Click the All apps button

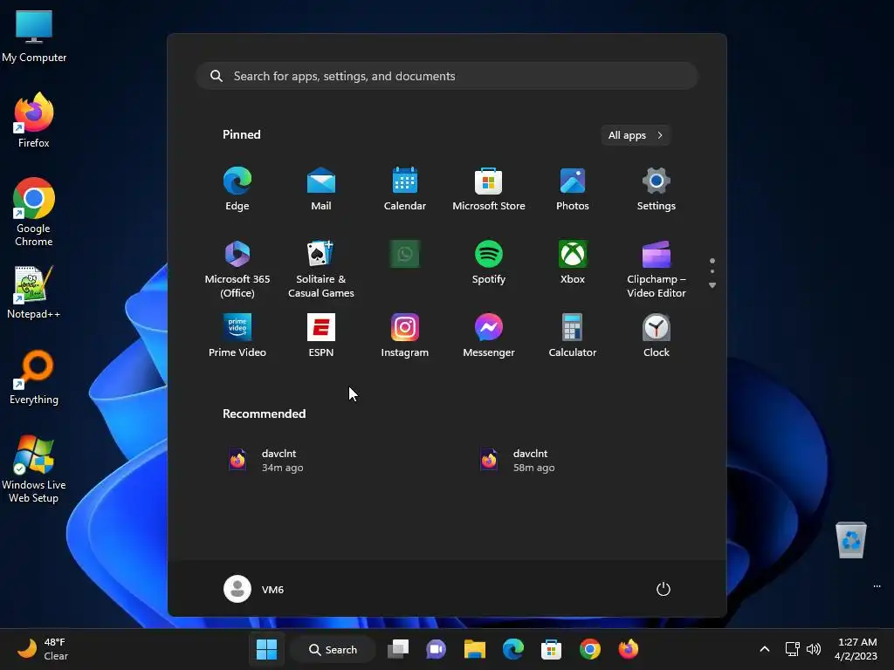click(636, 135)
